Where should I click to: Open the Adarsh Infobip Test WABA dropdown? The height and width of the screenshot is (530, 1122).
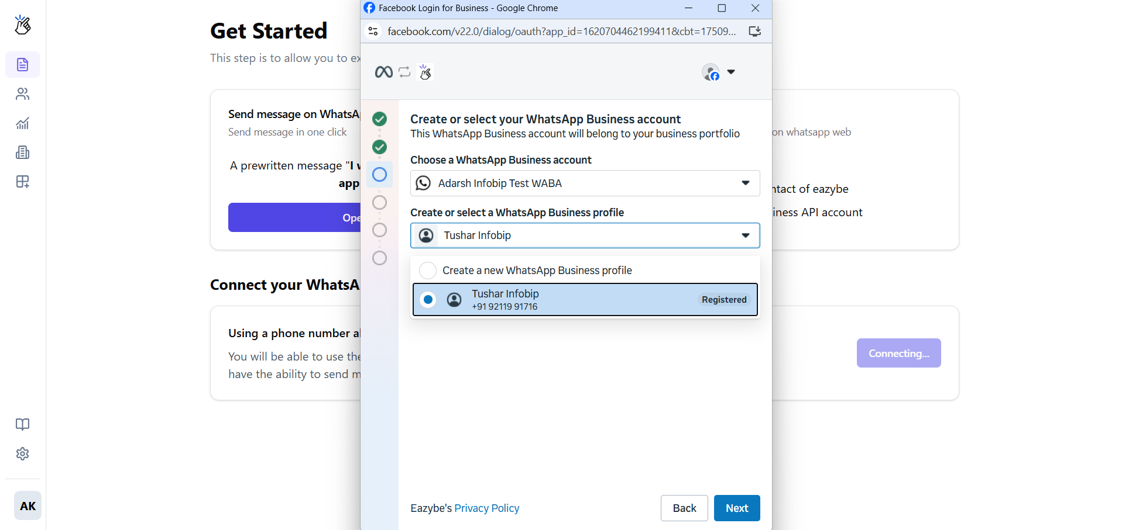tap(585, 183)
